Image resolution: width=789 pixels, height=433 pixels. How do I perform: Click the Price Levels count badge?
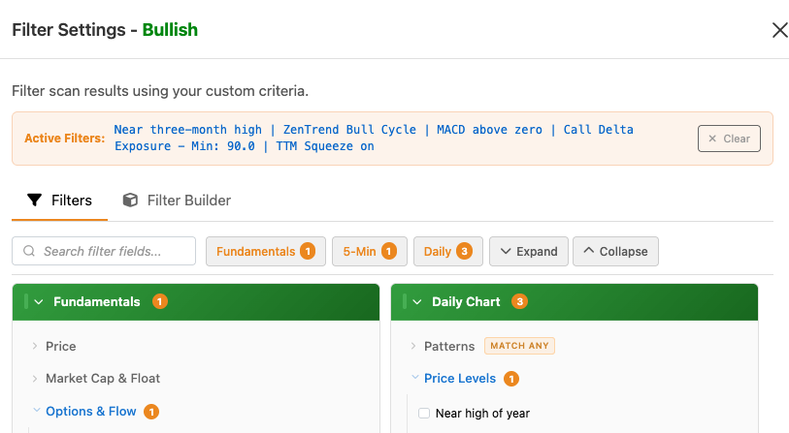pyautogui.click(x=511, y=379)
